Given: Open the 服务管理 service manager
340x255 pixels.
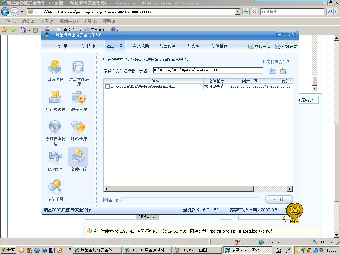Looking at the screenshot, I should tap(79, 131).
